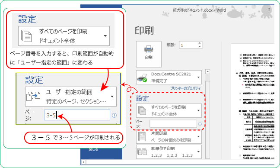The image size is (280, 168).
Task: Decrease copies with the 部数 down arrow
Action: [x=200, y=47]
